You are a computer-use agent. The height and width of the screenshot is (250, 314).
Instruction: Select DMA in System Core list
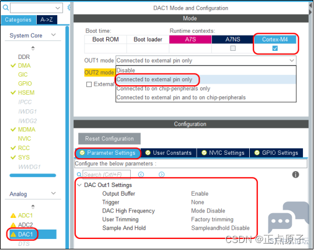click(x=25, y=65)
